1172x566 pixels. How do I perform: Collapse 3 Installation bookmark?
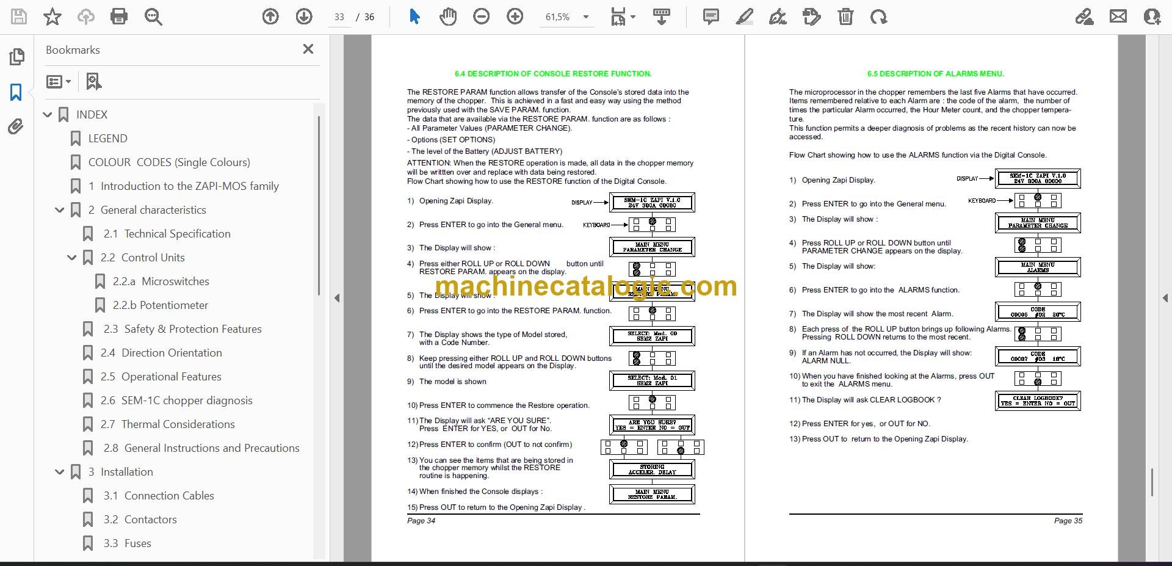pos(60,472)
